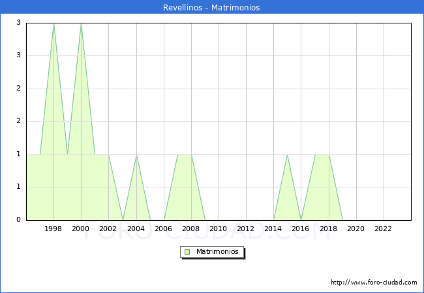Select the 2022 x-axis label
The image size is (424, 293).
point(383,229)
